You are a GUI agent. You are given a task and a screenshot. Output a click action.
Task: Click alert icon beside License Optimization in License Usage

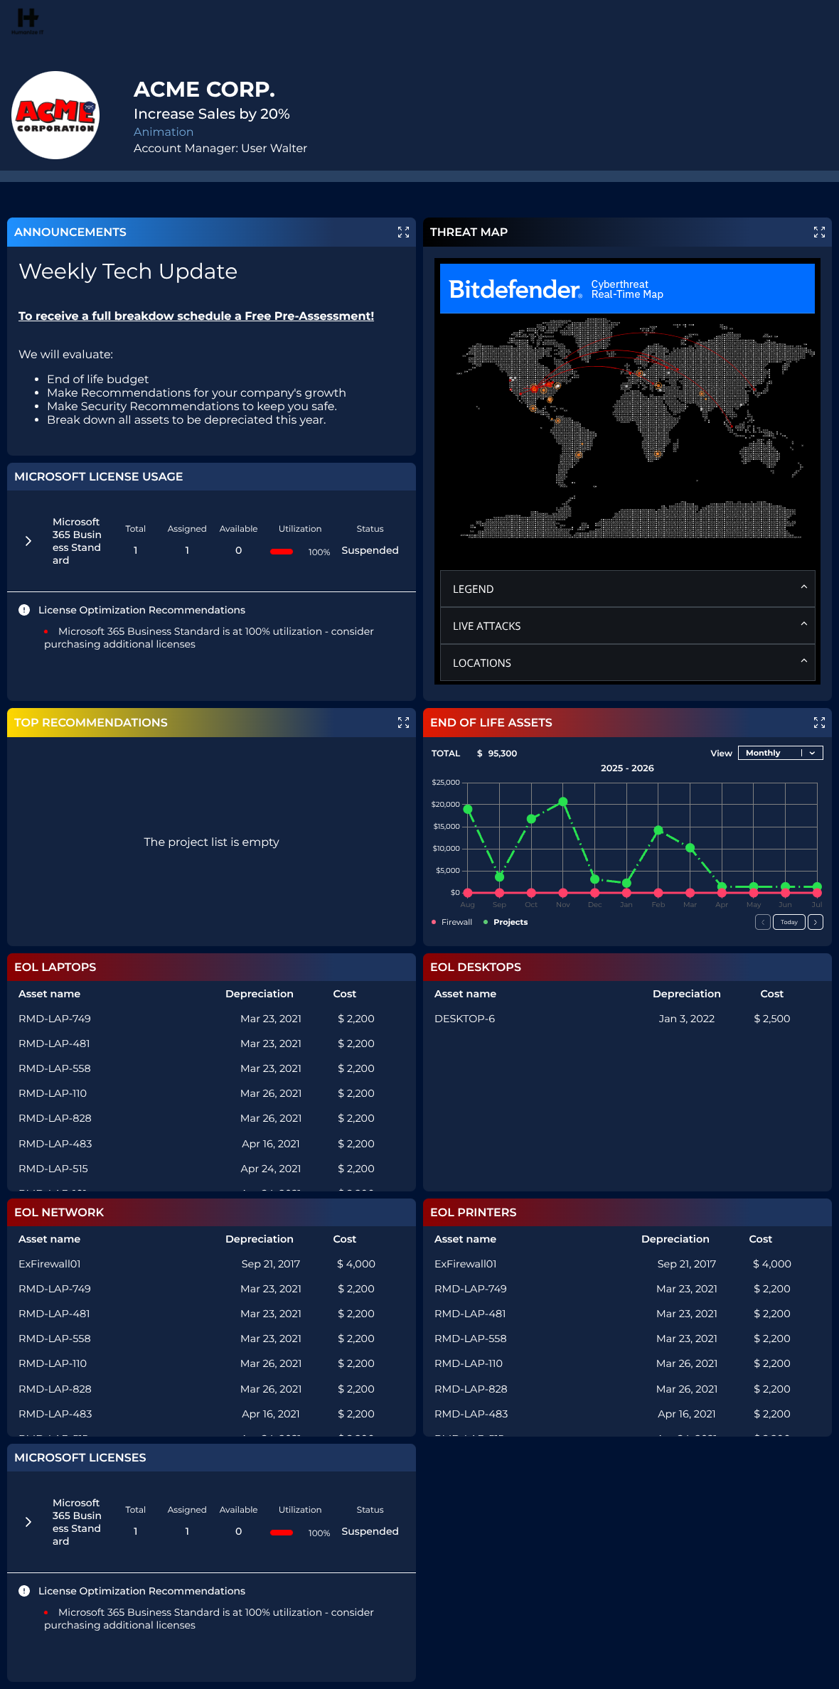[x=24, y=610]
